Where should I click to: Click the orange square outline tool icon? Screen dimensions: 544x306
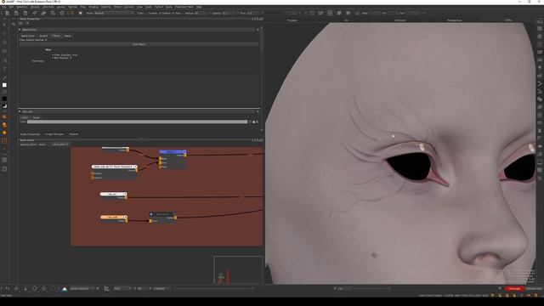(x=4, y=141)
